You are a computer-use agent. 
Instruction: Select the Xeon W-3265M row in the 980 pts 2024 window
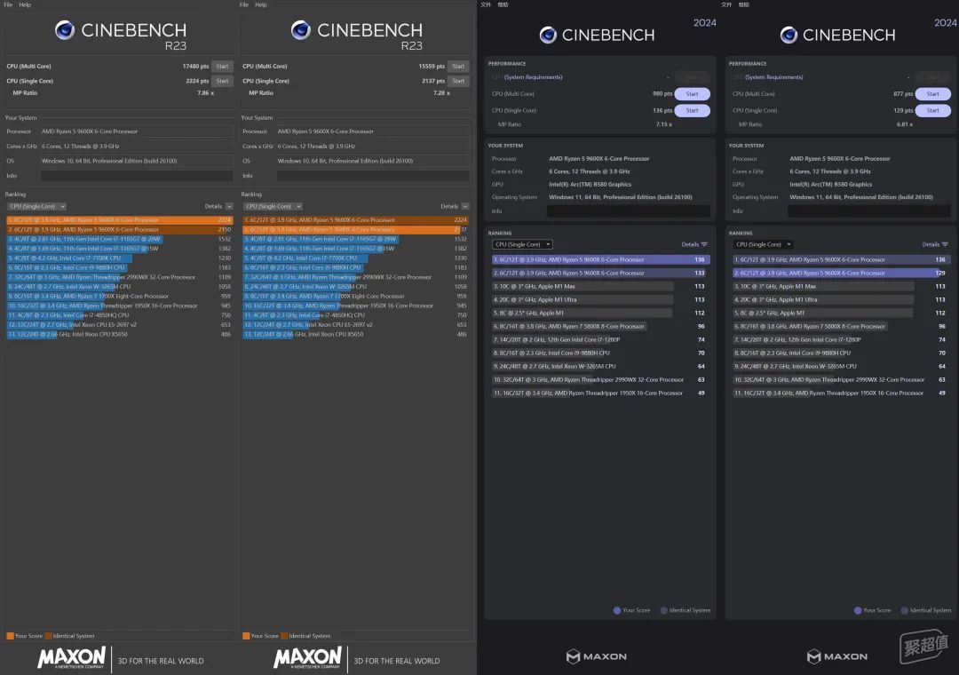600,366
